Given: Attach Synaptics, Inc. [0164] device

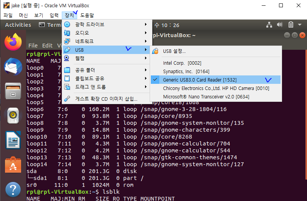Looking at the screenshot, I should [216, 72].
